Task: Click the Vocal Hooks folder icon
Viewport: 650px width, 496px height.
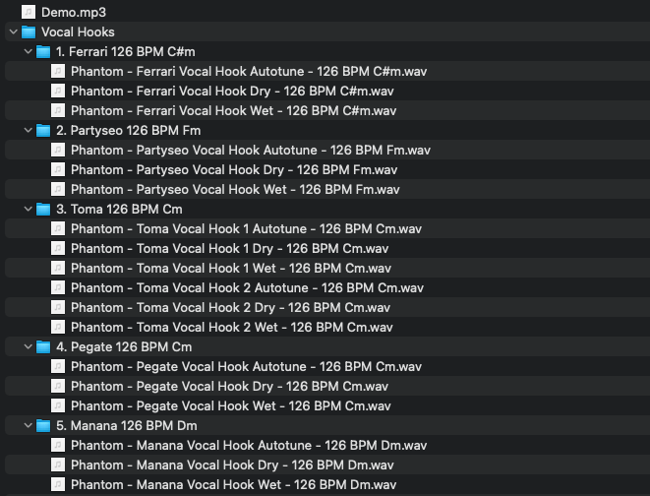Action: tap(28, 31)
